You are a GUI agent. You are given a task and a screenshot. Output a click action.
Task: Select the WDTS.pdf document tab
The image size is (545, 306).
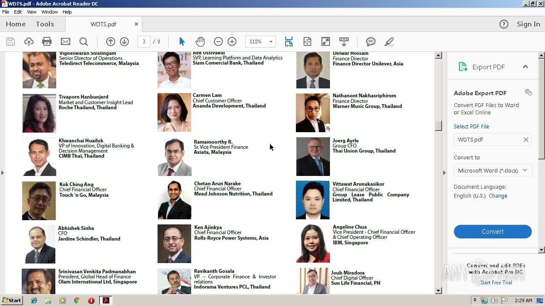tap(103, 24)
